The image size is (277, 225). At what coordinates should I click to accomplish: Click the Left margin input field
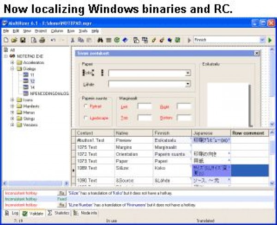pyautogui.click(x=145, y=107)
